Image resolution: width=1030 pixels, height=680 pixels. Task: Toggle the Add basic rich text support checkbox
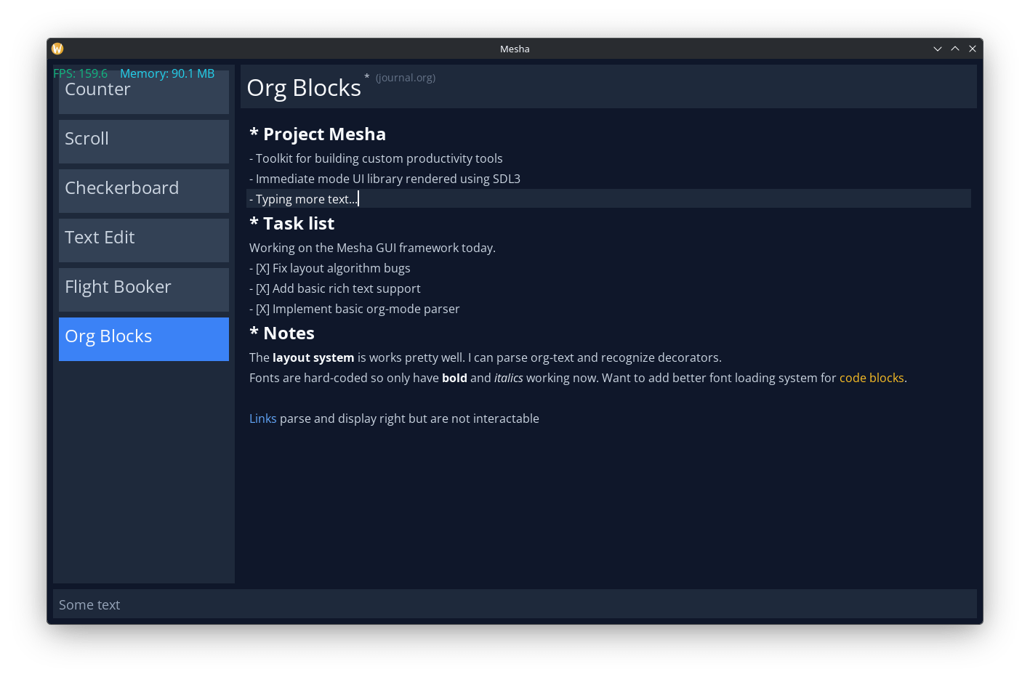(262, 288)
